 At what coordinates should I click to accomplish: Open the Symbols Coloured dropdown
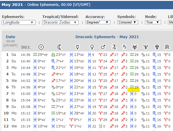(x=128, y=22)
